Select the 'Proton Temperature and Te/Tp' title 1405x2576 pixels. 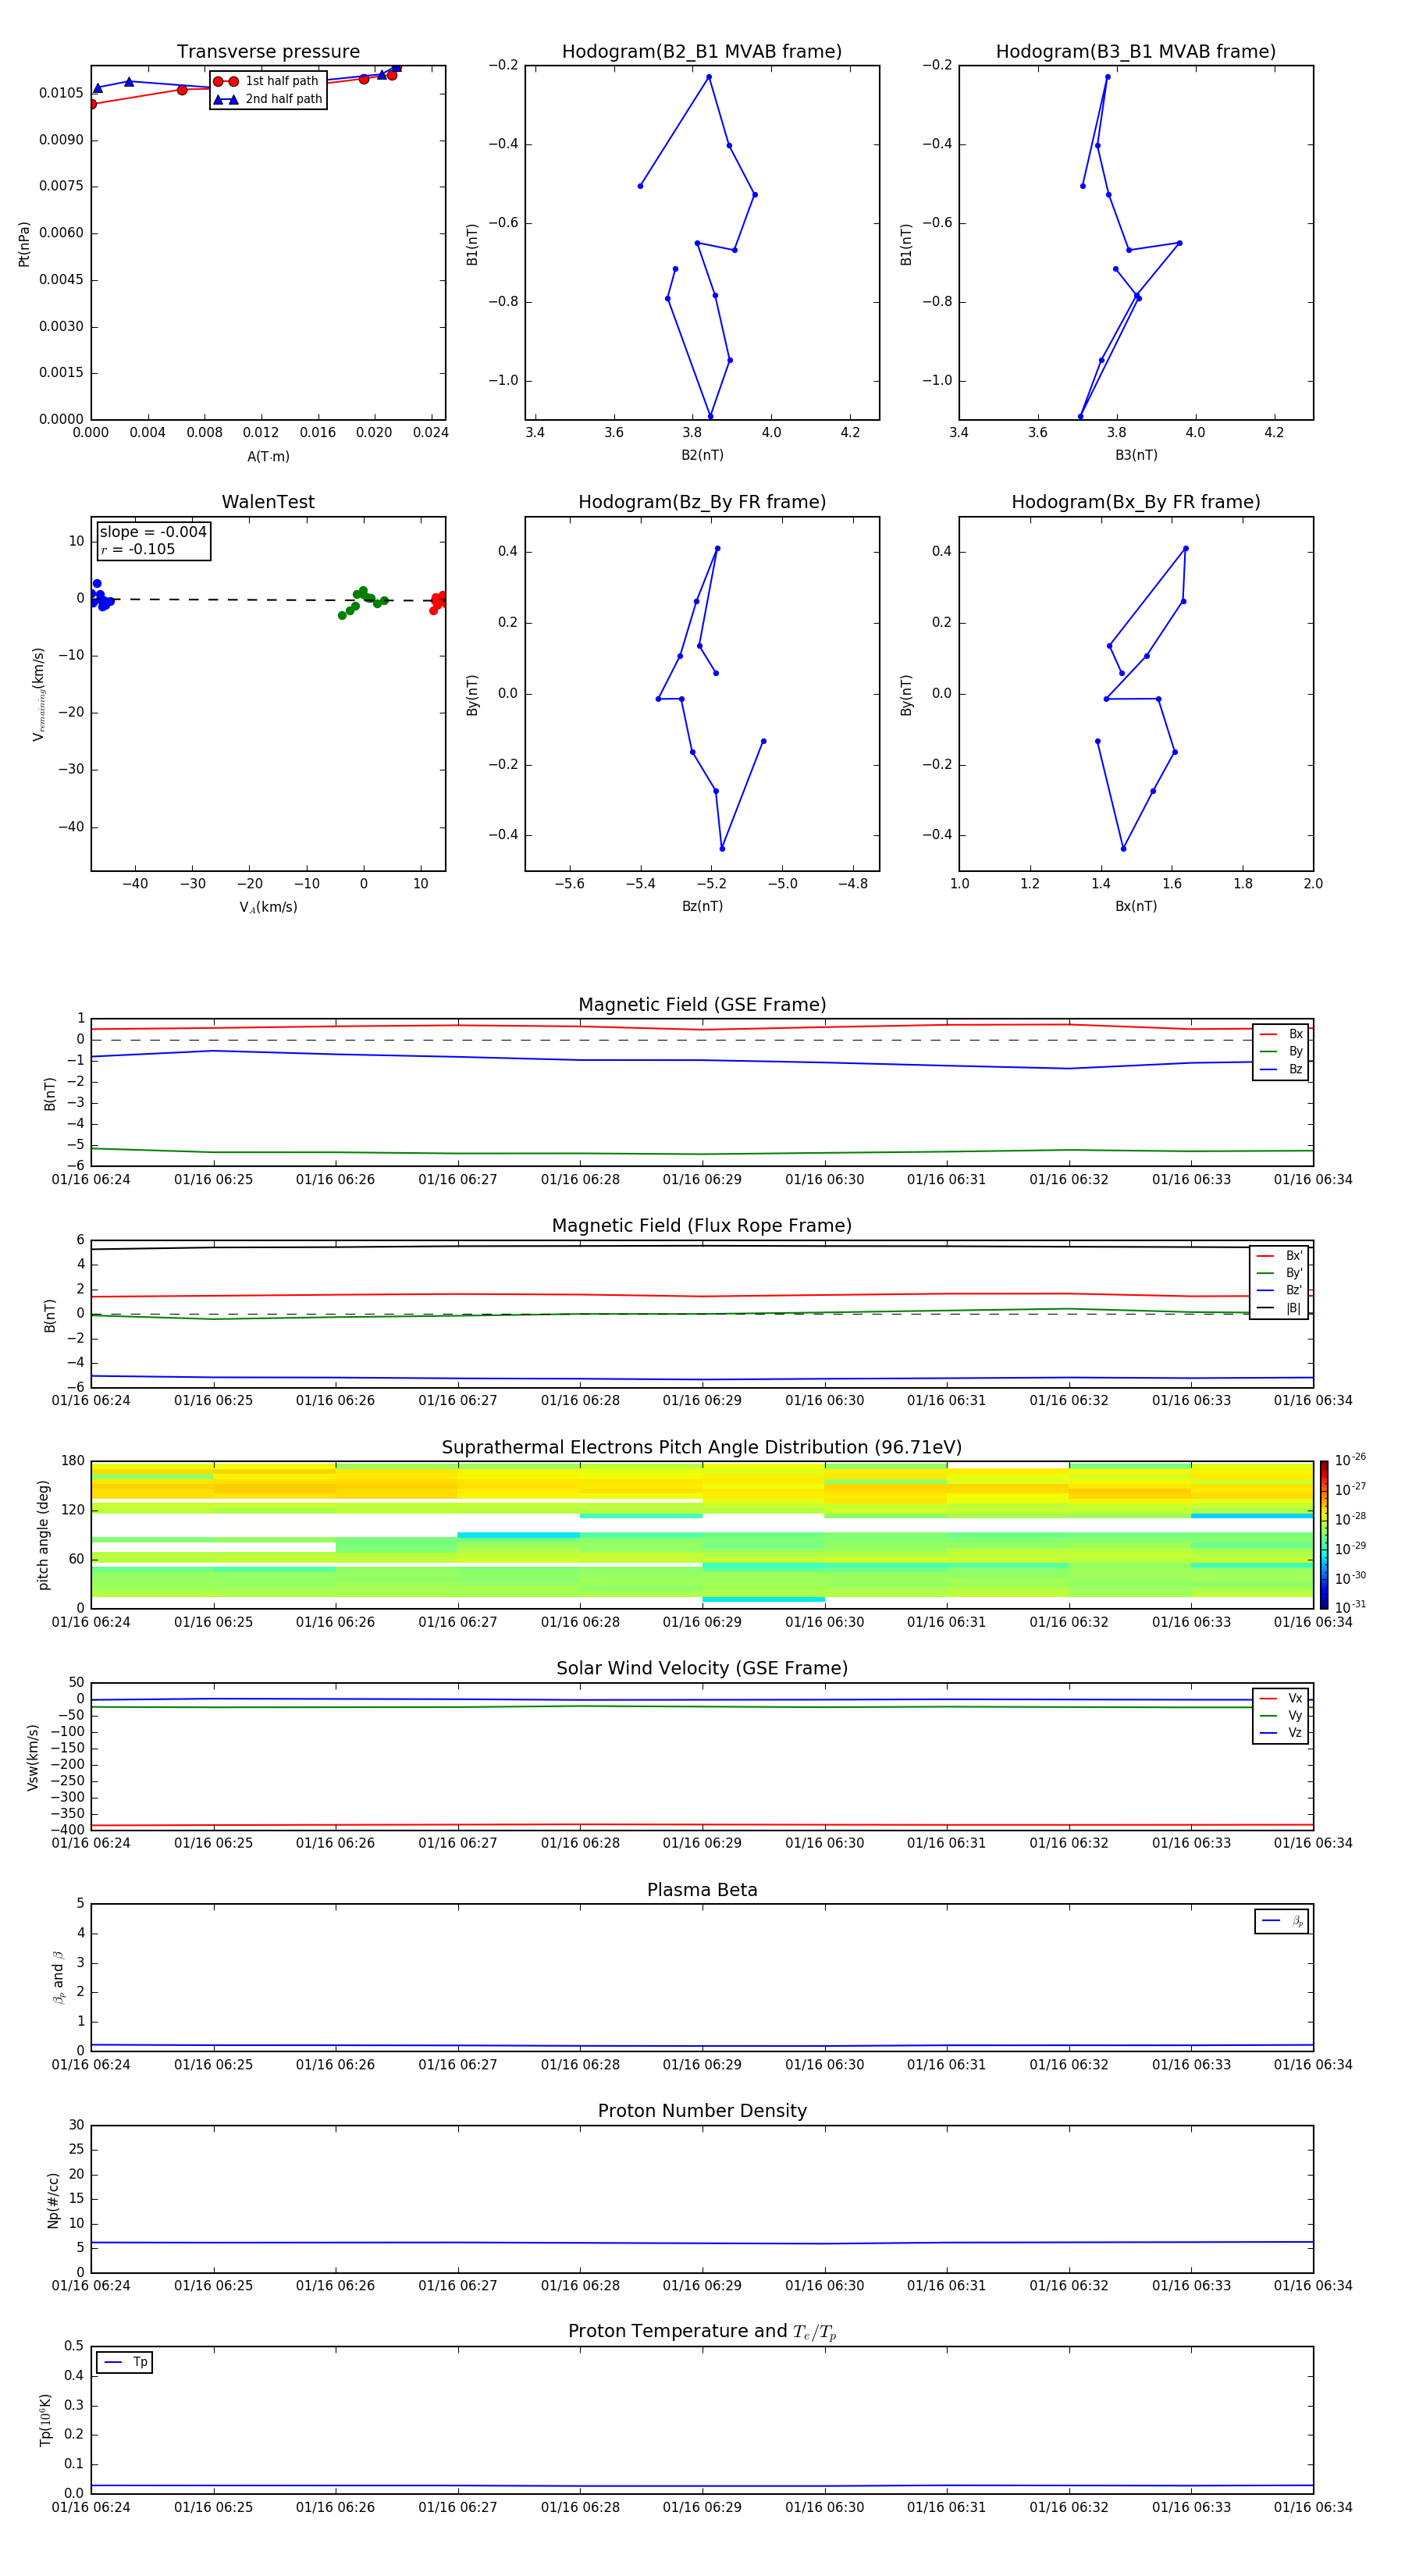pyautogui.click(x=702, y=2332)
